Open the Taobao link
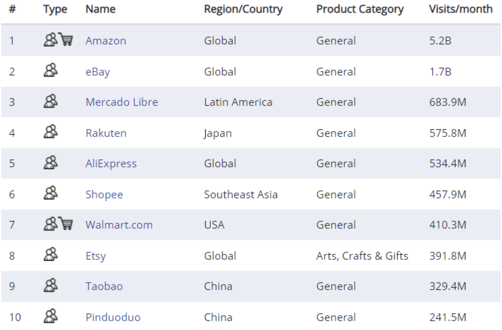Screen dimensions: 502x330 [x=104, y=286]
